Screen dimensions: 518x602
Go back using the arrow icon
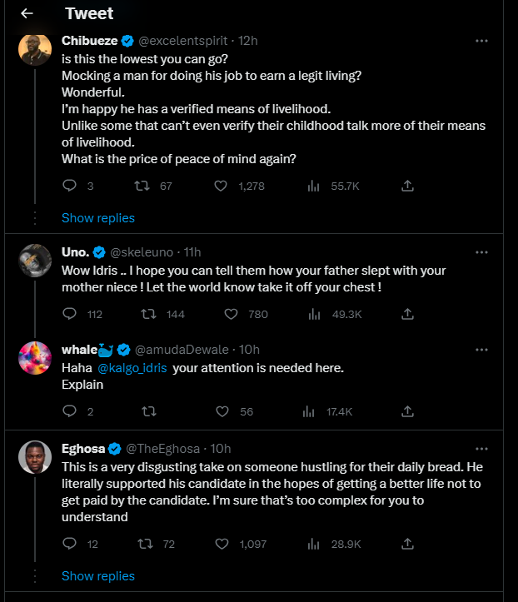click(27, 13)
